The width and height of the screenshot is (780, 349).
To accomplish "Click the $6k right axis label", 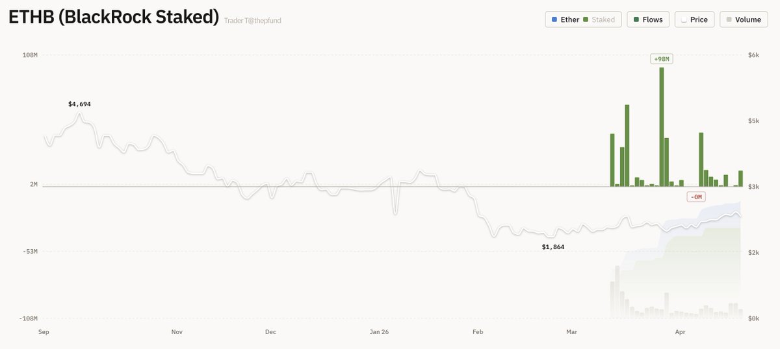I will tap(753, 55).
